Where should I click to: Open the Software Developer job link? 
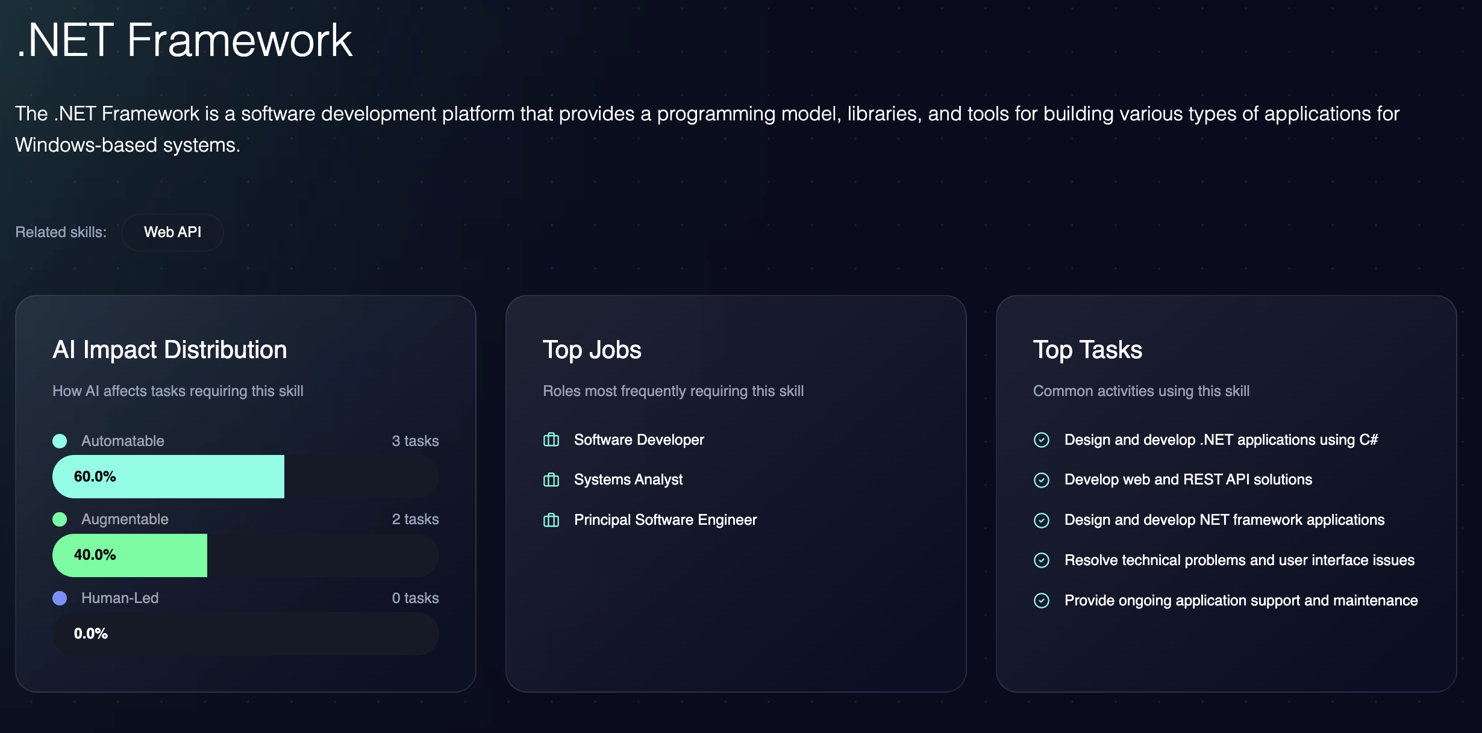click(x=639, y=440)
